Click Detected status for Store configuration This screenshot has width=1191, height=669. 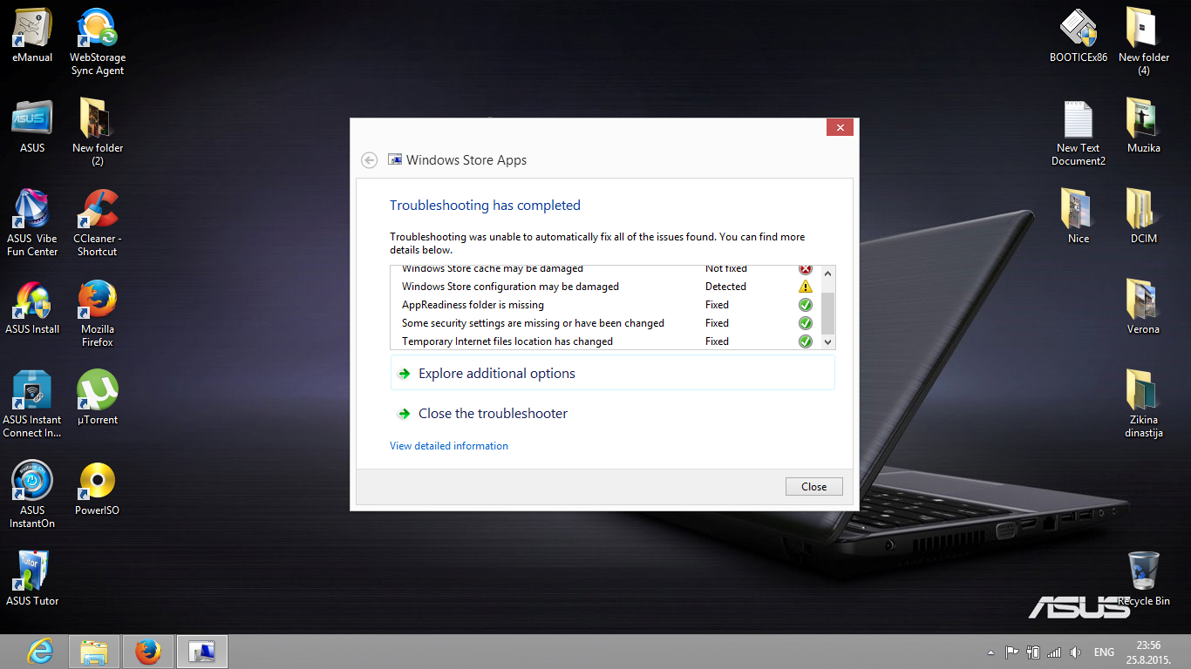(x=725, y=287)
